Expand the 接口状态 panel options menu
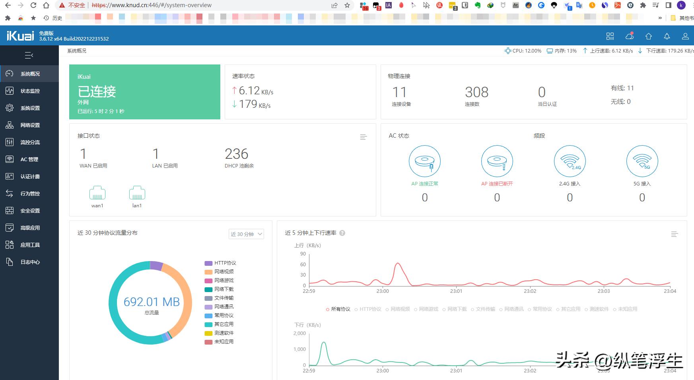The image size is (694, 380). pos(363,137)
